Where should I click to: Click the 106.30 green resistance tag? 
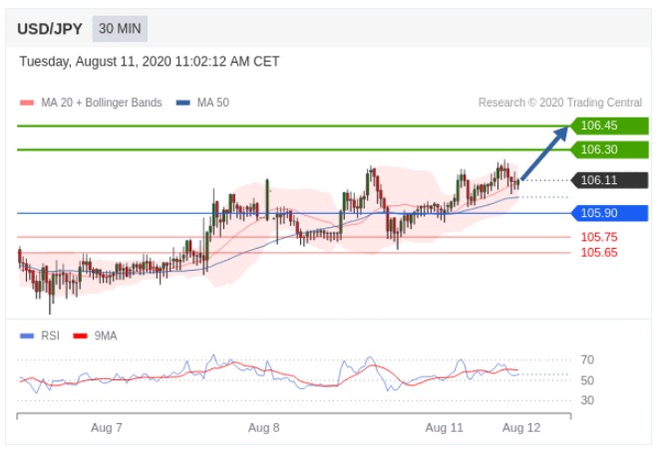coord(610,149)
